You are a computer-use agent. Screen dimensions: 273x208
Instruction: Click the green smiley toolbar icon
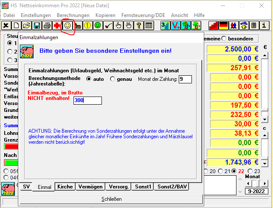pos(98,26)
